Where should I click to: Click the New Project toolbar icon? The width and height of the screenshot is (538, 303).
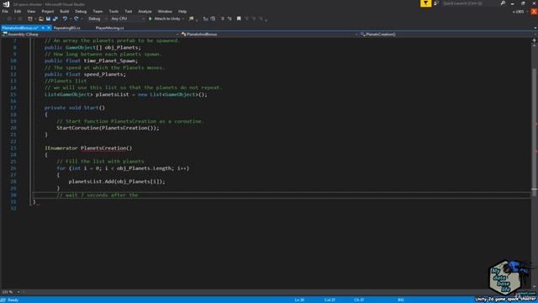pyautogui.click(x=30, y=19)
